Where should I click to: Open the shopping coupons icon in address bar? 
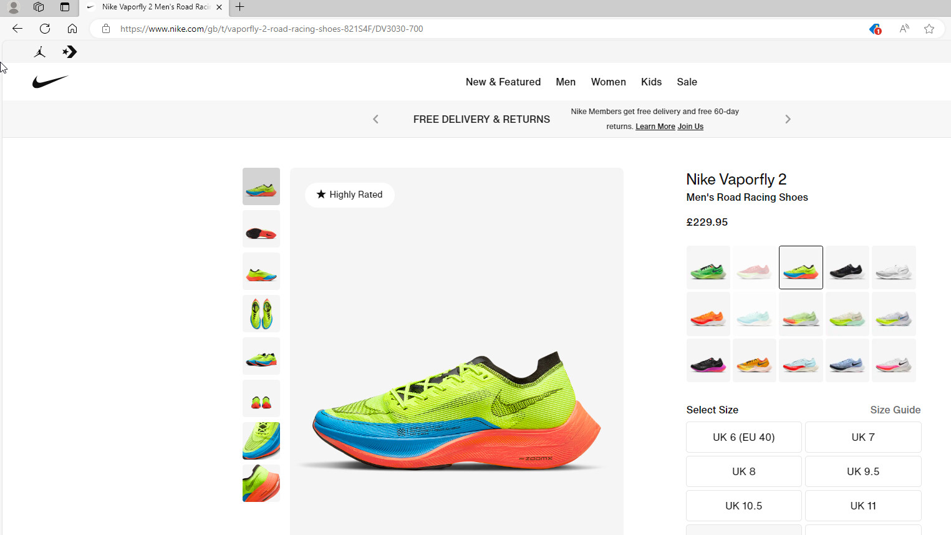point(875,29)
